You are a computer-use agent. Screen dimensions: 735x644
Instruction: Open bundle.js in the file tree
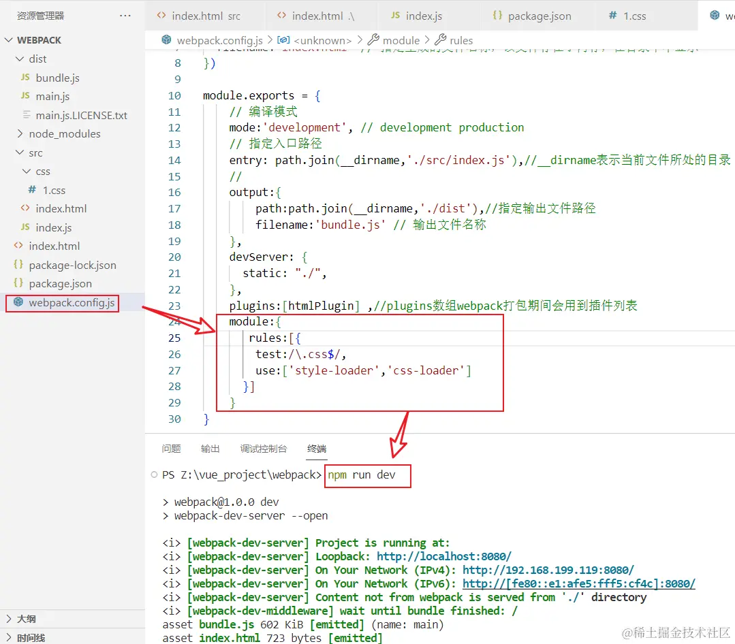(x=58, y=78)
